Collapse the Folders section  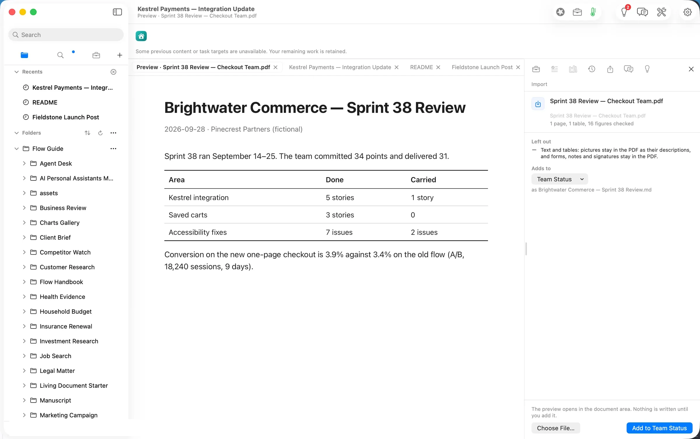coord(17,133)
